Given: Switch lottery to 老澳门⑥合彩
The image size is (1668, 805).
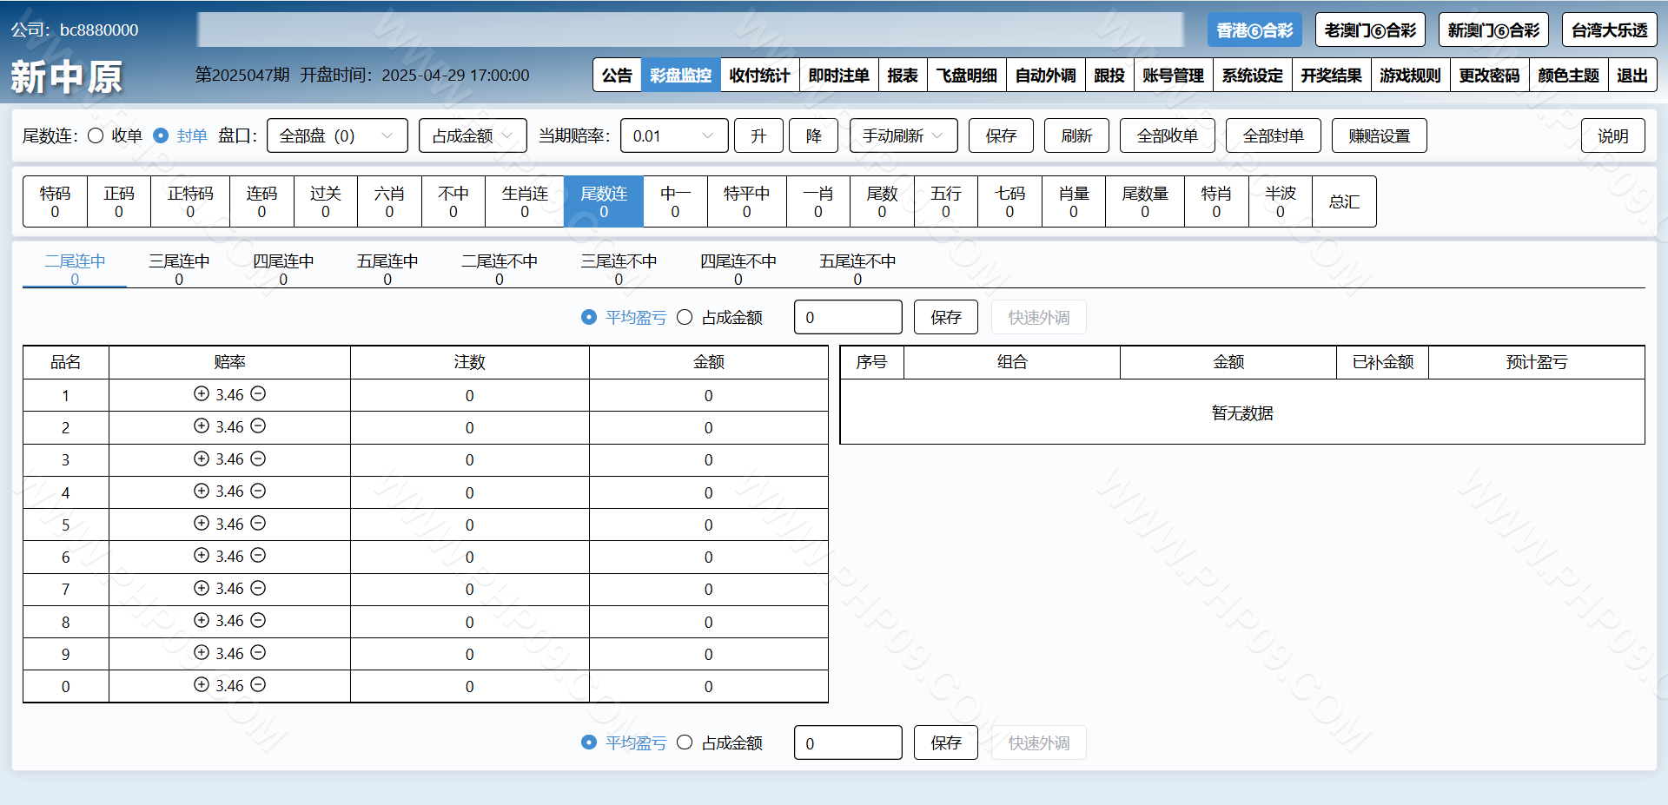Looking at the screenshot, I should coord(1370,30).
